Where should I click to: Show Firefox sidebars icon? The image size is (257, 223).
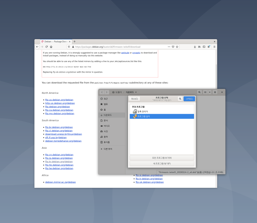click(x=204, y=47)
